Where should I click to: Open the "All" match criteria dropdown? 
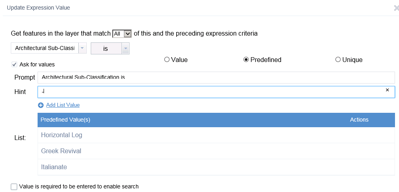point(122,34)
